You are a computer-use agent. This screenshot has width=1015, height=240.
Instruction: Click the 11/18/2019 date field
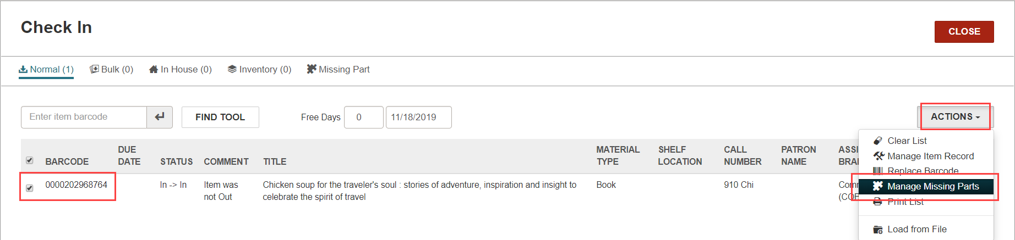click(x=418, y=117)
